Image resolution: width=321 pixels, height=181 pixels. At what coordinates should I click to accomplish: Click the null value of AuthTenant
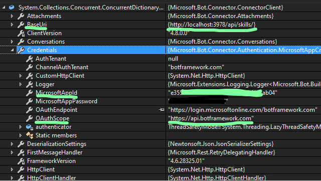click(x=173, y=59)
